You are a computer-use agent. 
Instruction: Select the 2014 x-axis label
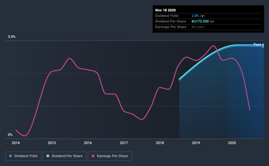coord(16,143)
